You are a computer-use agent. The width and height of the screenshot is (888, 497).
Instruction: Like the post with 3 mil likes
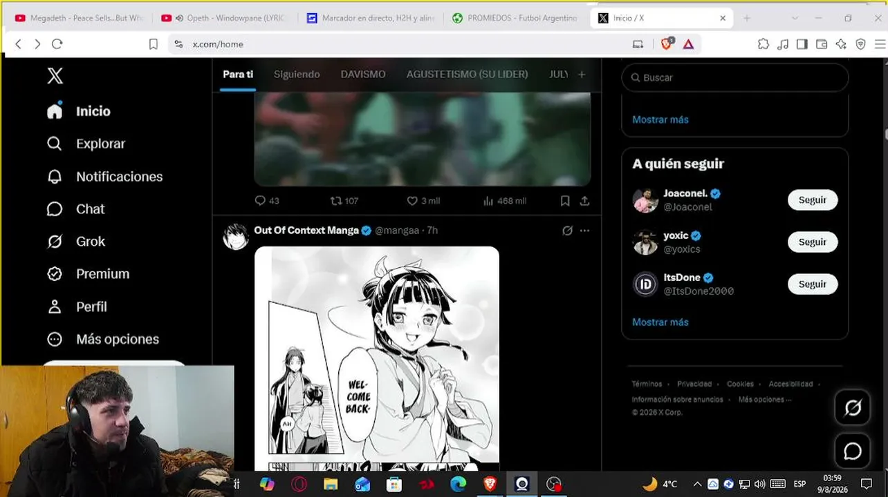423,201
